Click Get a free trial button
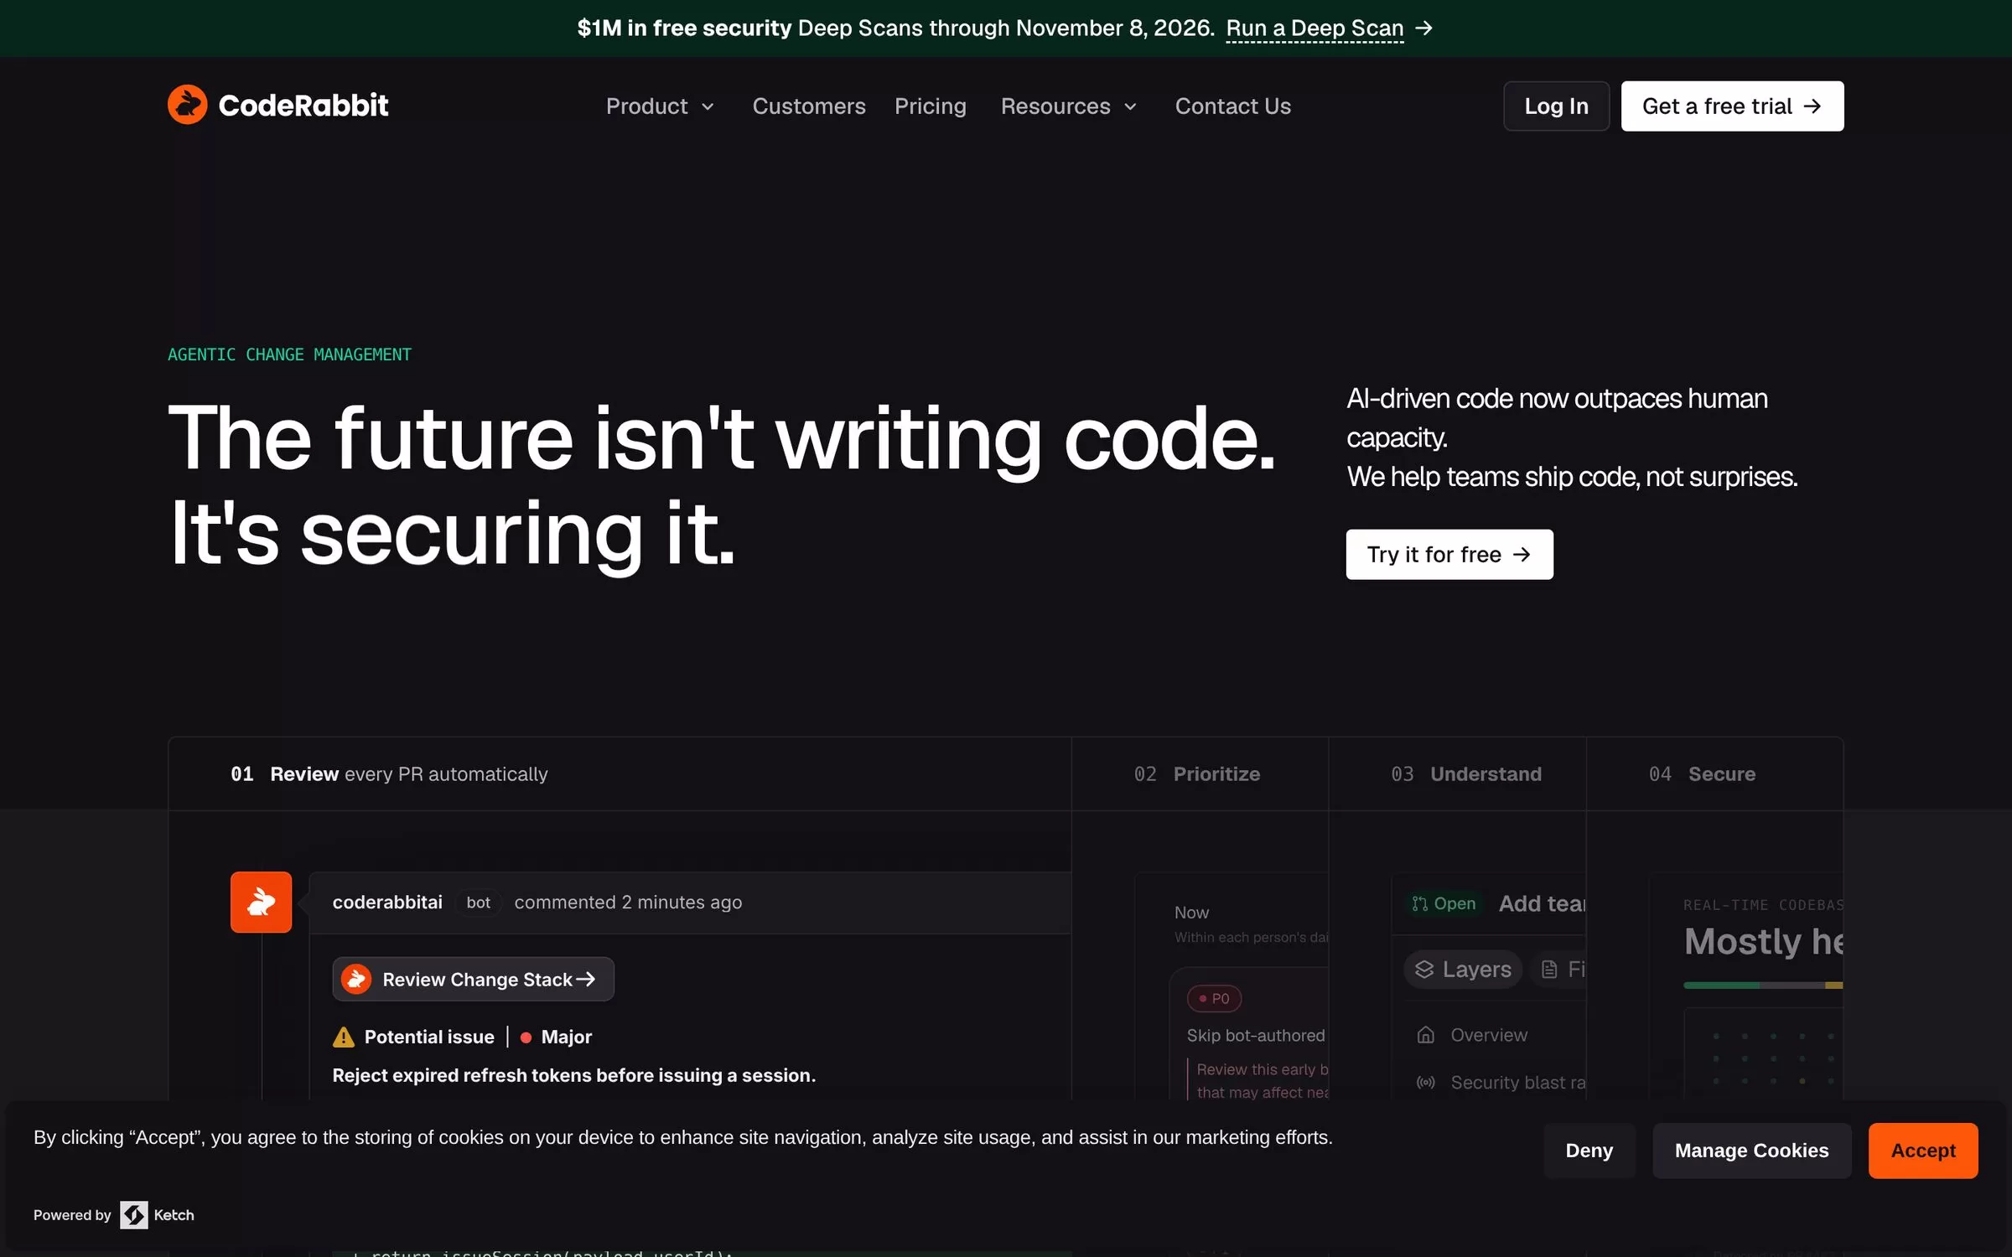Screen dimensions: 2012x1257 (1732, 106)
